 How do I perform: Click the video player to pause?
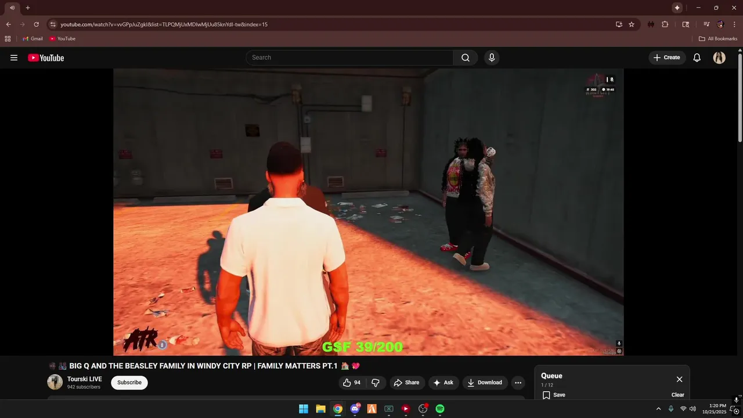click(368, 212)
